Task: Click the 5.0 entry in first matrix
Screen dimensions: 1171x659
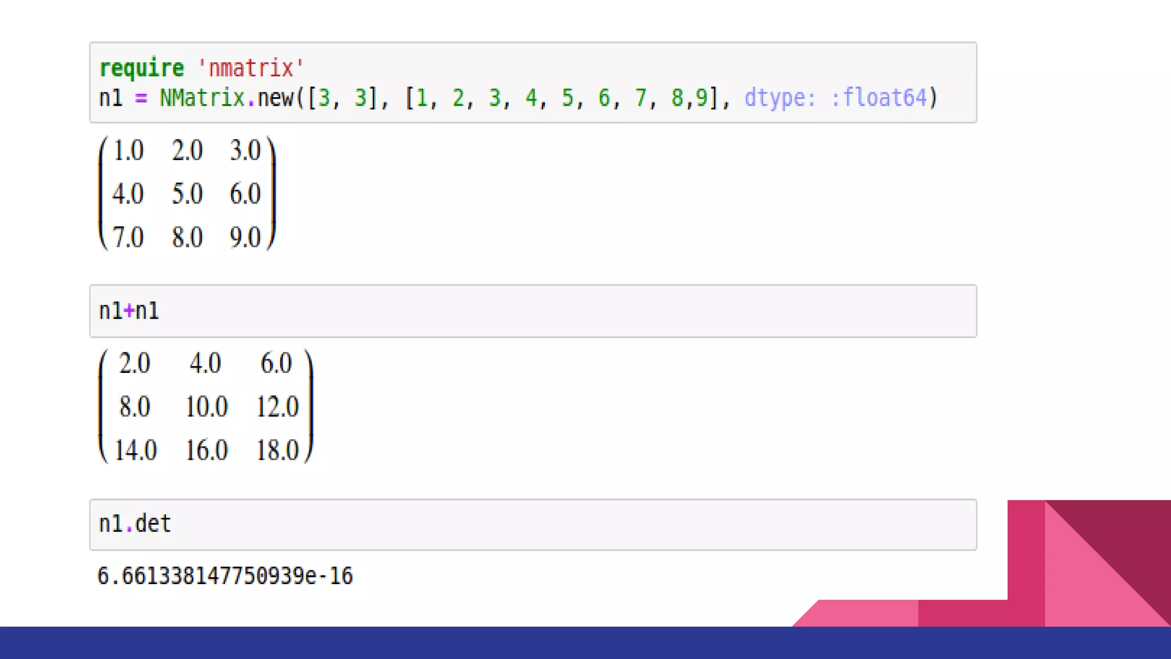Action: 187,194
